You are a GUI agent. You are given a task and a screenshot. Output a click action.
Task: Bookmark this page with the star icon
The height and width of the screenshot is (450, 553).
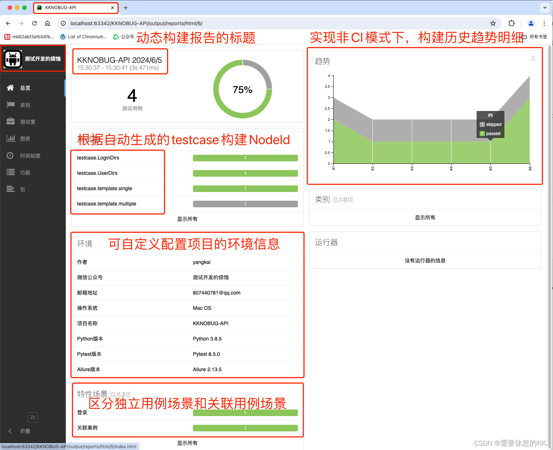tap(493, 23)
